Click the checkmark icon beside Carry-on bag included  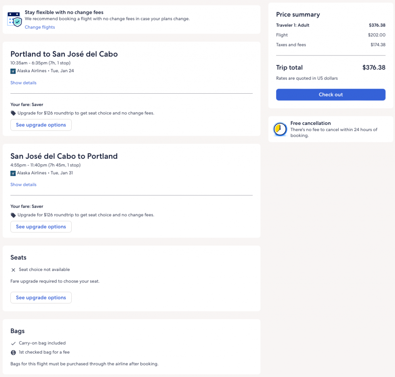pyautogui.click(x=14, y=343)
